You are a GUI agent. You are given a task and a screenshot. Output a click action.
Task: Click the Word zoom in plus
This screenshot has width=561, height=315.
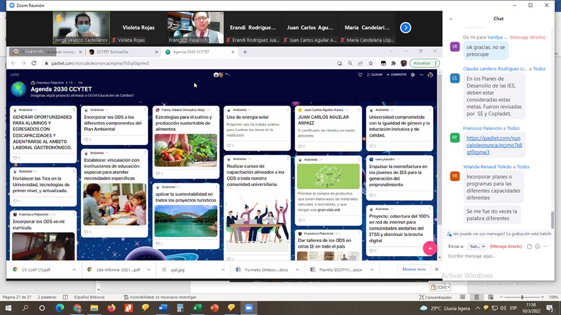[x=543, y=297]
